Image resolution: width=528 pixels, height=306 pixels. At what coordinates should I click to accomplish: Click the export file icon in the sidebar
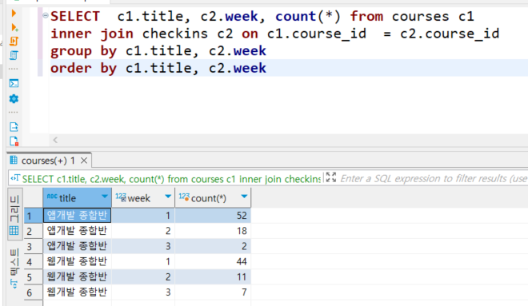click(x=14, y=127)
